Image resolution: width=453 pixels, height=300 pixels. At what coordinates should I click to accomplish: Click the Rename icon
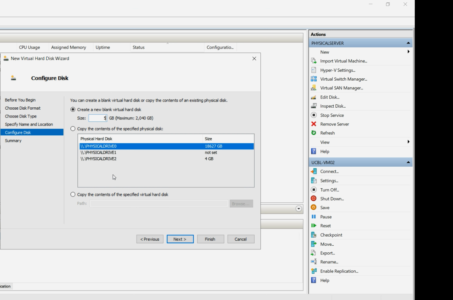coord(314,262)
